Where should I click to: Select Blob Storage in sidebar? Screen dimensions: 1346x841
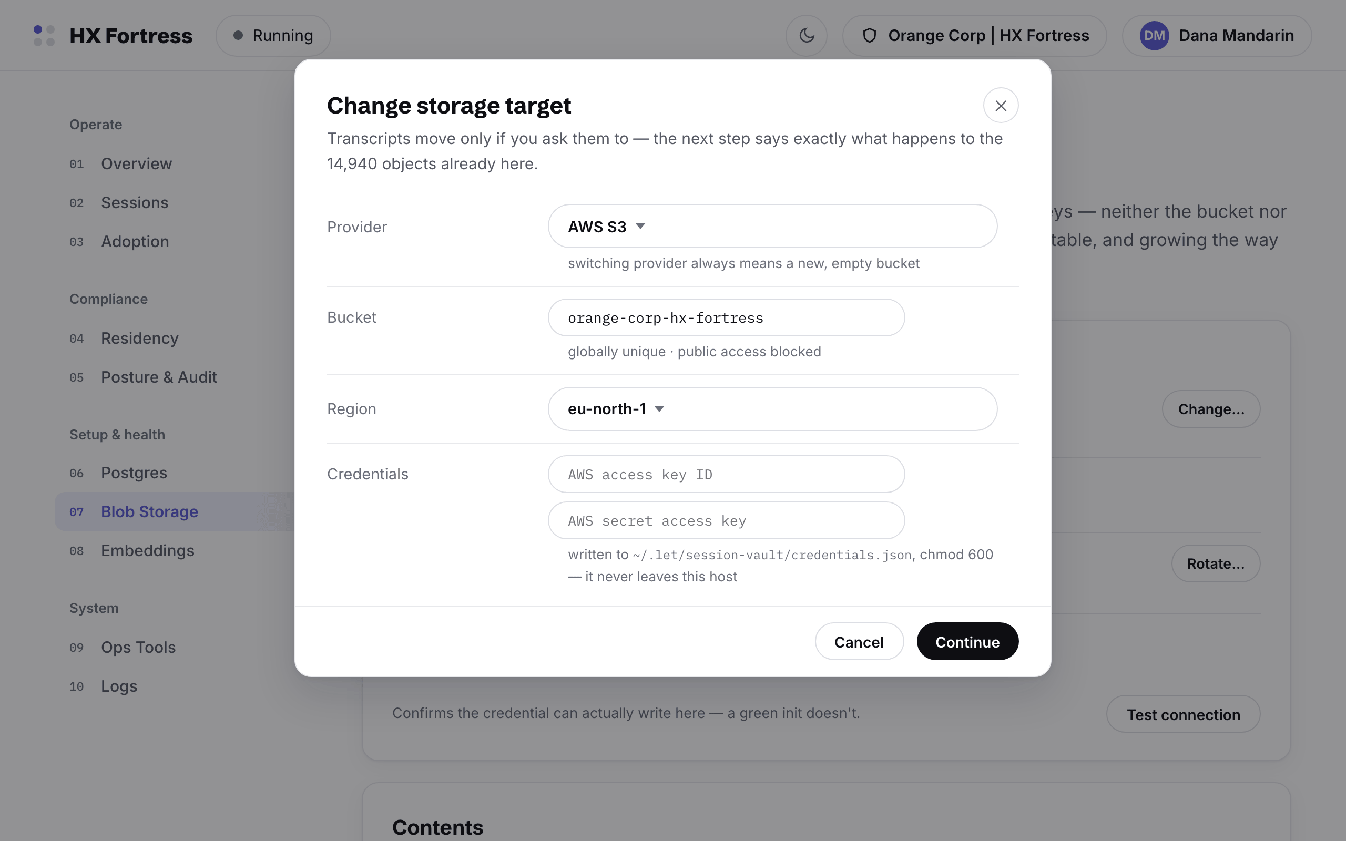(x=175, y=512)
